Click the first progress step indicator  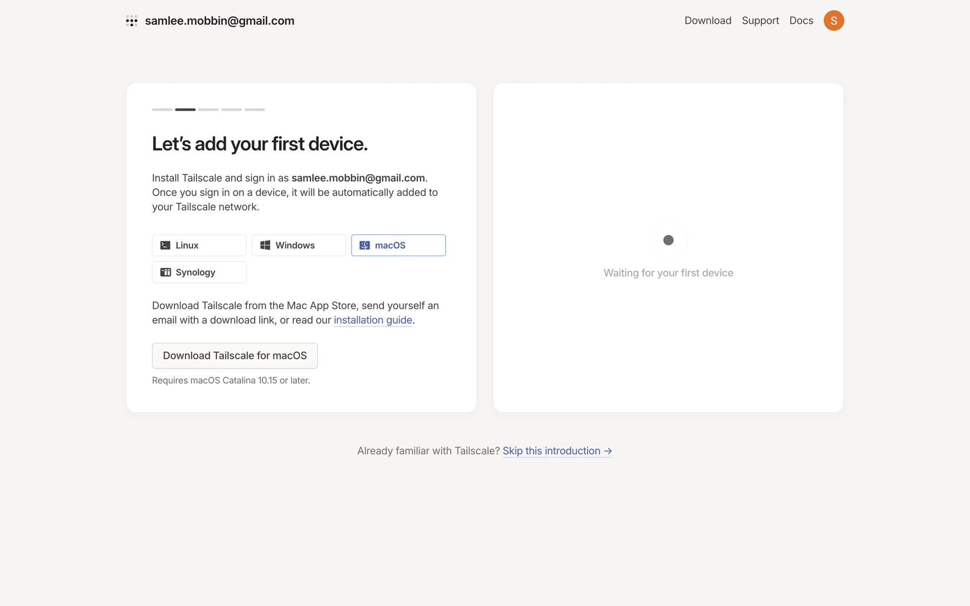[162, 110]
